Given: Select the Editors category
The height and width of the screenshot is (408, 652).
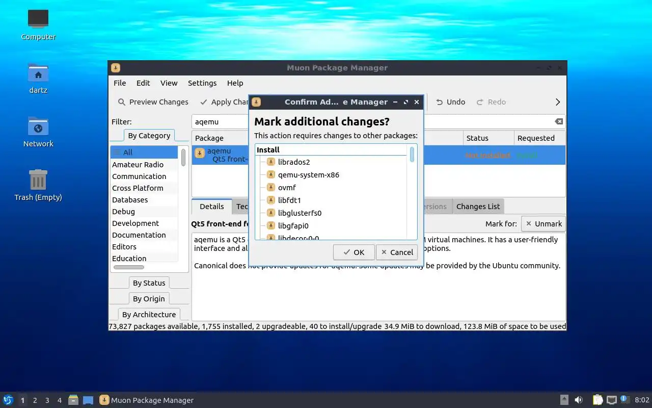Looking at the screenshot, I should (x=144, y=247).
